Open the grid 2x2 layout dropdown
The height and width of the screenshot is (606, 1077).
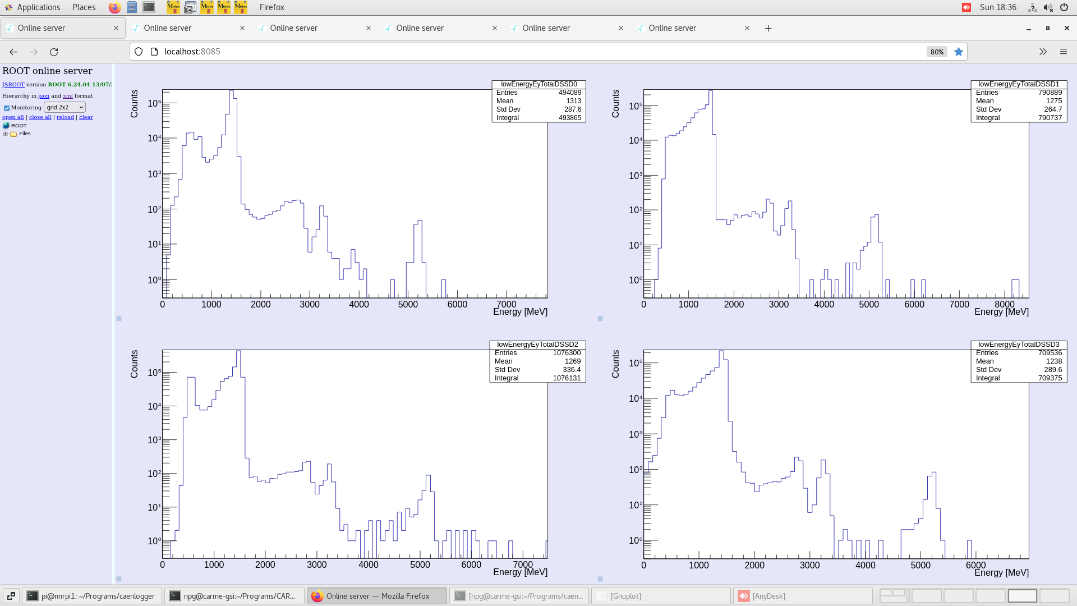click(x=64, y=107)
